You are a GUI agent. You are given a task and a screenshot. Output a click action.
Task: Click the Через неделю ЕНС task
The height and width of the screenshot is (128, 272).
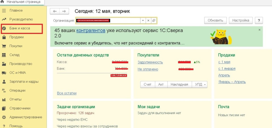(x=72, y=120)
